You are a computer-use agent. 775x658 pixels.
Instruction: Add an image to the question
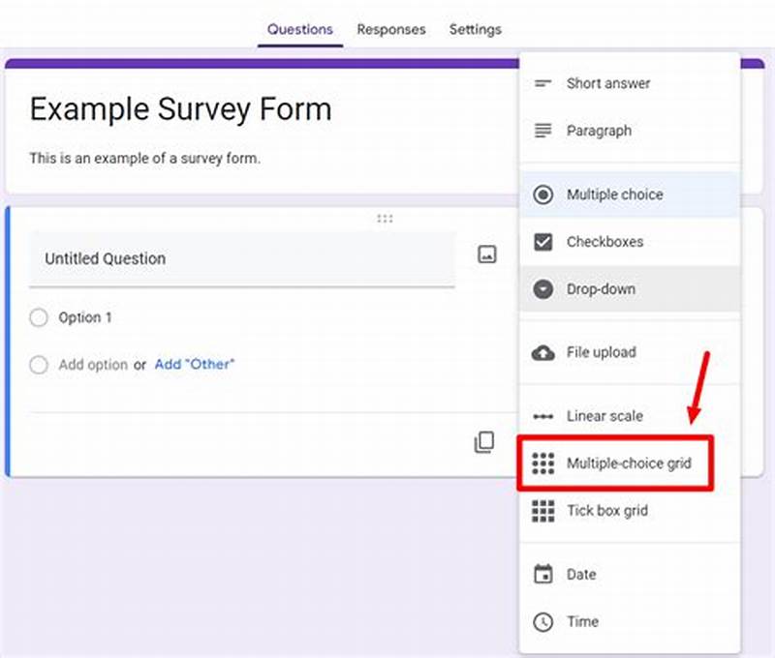(487, 253)
